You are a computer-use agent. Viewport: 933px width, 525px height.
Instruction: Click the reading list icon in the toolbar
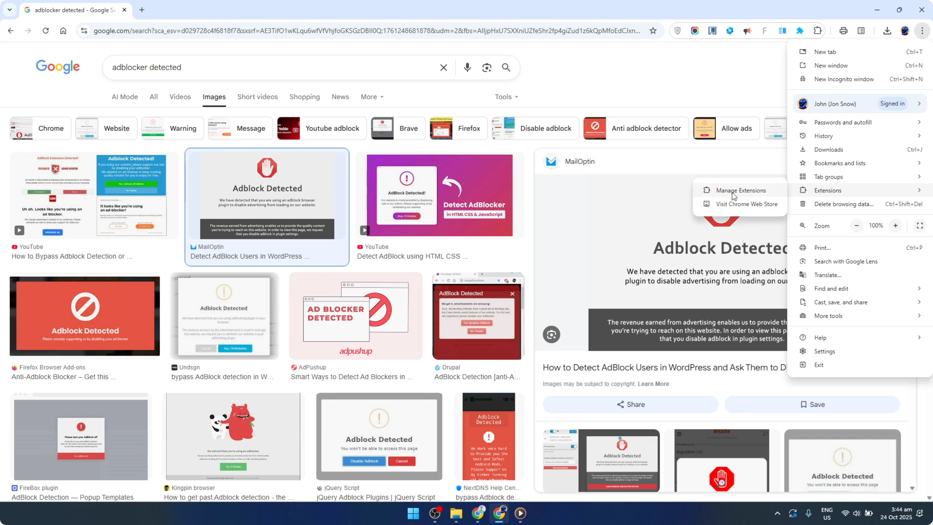861,30
